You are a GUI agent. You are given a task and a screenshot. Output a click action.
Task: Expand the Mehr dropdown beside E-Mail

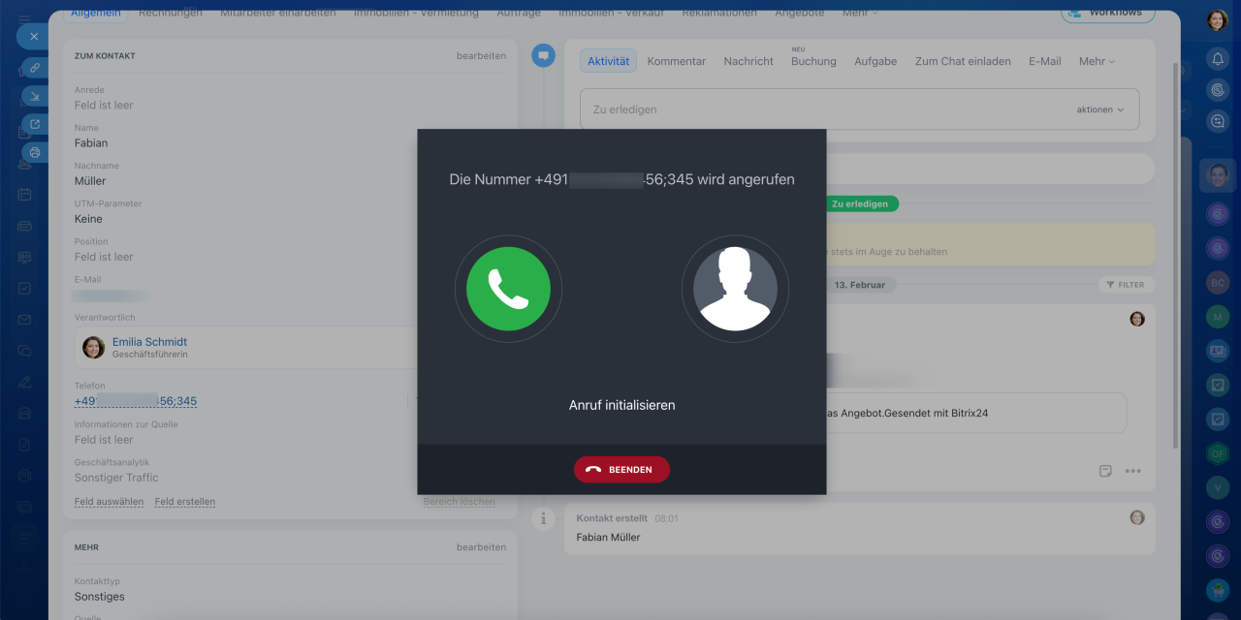pyautogui.click(x=1097, y=61)
